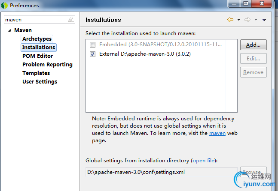Follow the maven web page link

click(217, 133)
